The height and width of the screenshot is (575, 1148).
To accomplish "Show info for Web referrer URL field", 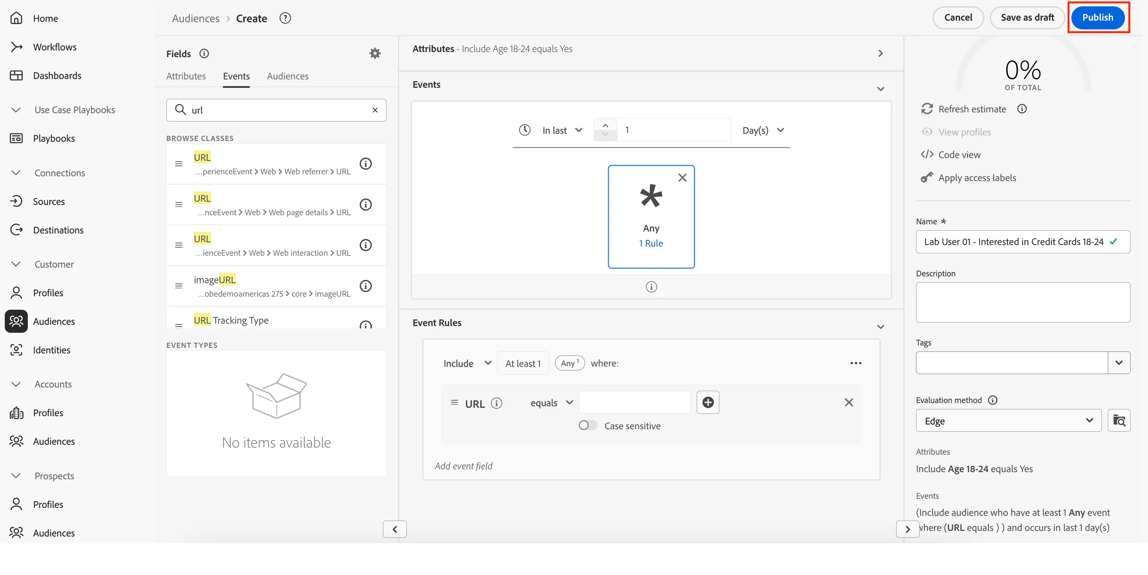I will 365,164.
